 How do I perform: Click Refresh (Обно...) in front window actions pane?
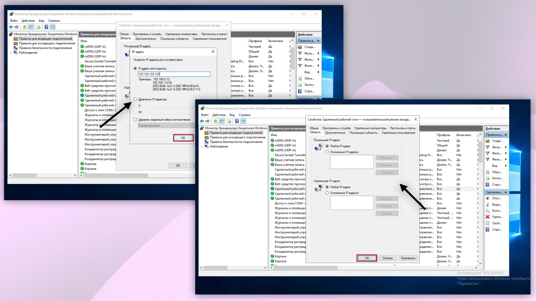coord(497,172)
